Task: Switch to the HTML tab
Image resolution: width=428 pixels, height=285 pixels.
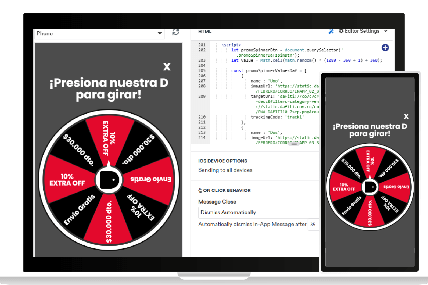Action: pos(205,31)
